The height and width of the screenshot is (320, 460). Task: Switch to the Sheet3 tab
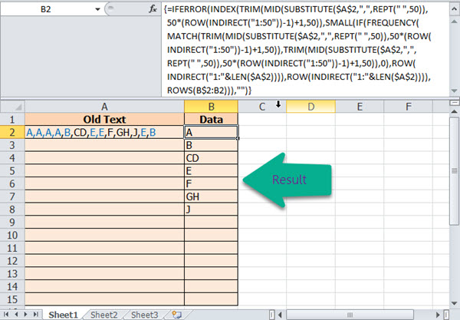click(143, 315)
